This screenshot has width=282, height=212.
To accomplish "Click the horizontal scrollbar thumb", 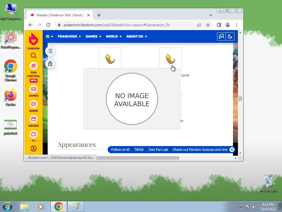I will (x=138, y=158).
